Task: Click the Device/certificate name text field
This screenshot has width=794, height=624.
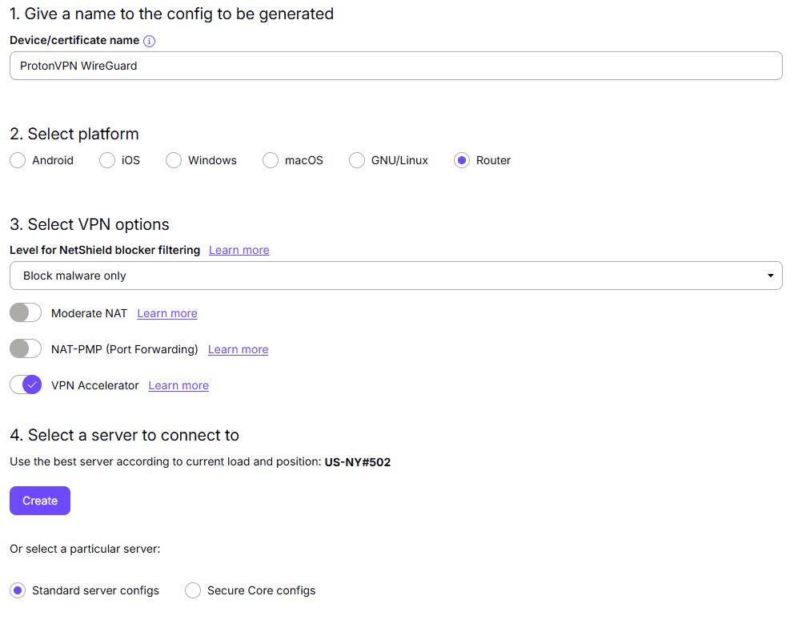Action: 395,66
